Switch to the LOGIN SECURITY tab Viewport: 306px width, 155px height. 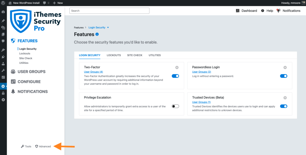(90, 55)
